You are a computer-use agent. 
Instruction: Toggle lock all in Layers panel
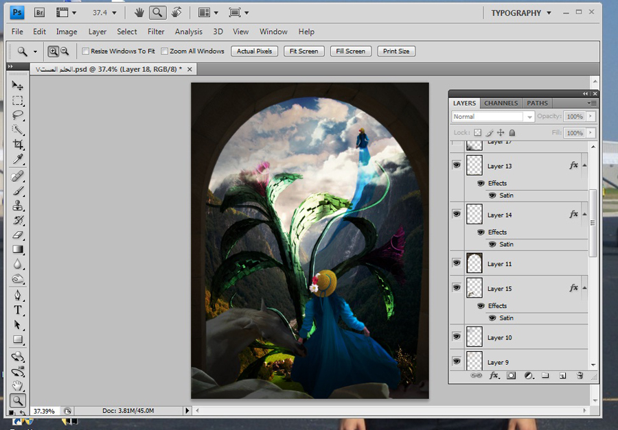coord(512,132)
